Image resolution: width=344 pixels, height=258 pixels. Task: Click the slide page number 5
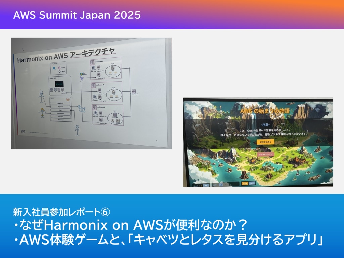[x=157, y=141]
